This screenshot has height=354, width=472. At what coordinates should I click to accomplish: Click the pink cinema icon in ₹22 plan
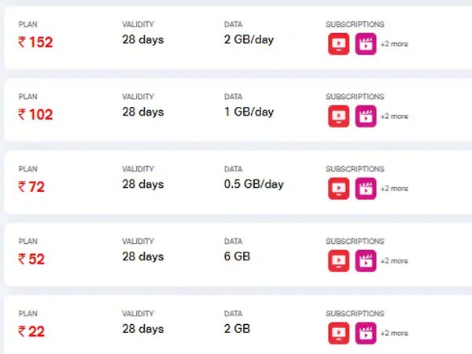coord(366,333)
